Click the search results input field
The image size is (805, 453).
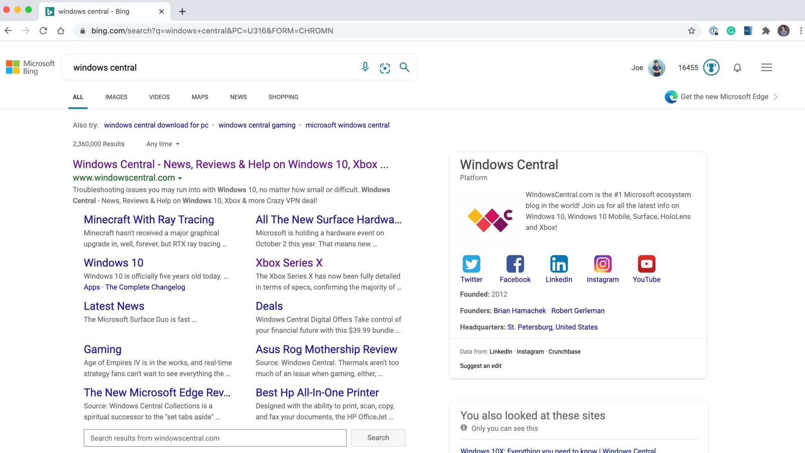[215, 438]
